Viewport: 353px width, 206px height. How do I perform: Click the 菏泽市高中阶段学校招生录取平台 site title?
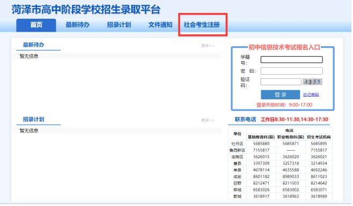click(x=86, y=10)
